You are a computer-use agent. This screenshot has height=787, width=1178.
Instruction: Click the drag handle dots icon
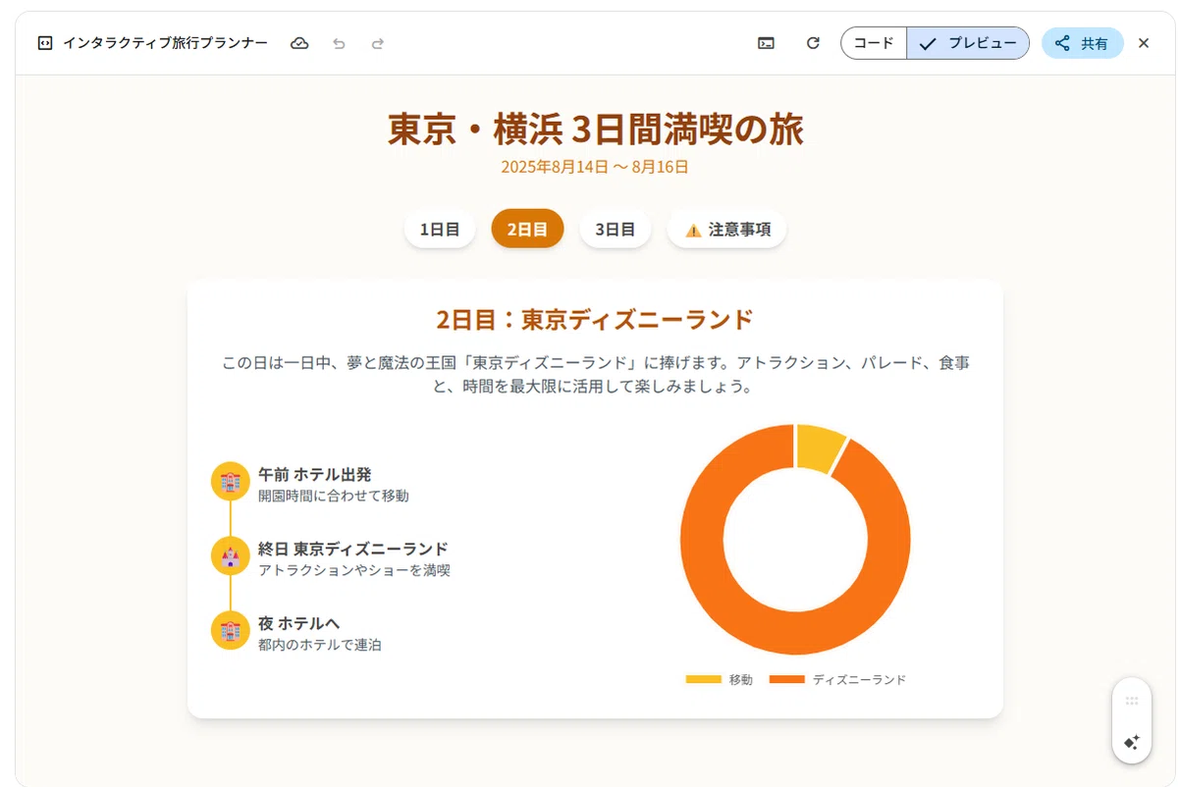(x=1131, y=701)
